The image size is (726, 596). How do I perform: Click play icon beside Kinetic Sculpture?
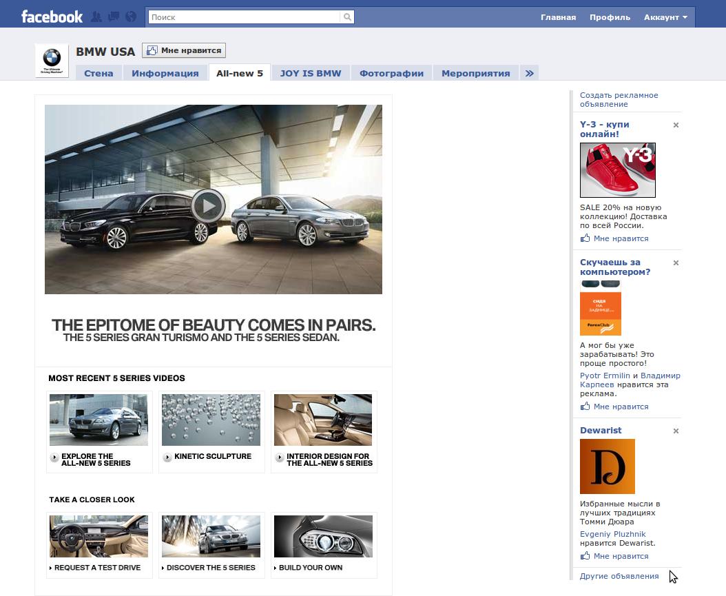pos(167,458)
